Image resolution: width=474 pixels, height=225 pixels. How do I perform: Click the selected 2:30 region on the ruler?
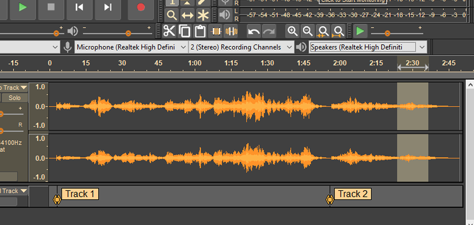(x=413, y=64)
